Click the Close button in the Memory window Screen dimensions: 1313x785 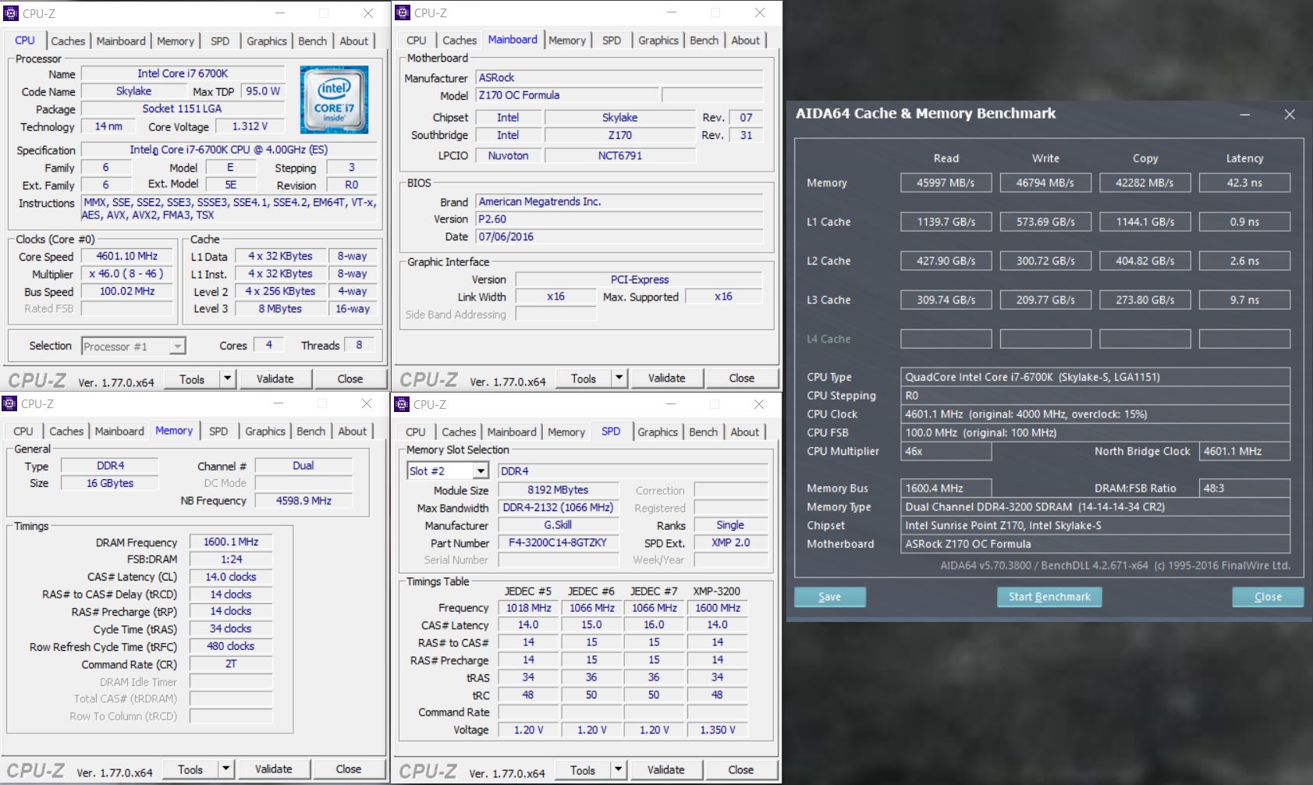[x=349, y=769]
